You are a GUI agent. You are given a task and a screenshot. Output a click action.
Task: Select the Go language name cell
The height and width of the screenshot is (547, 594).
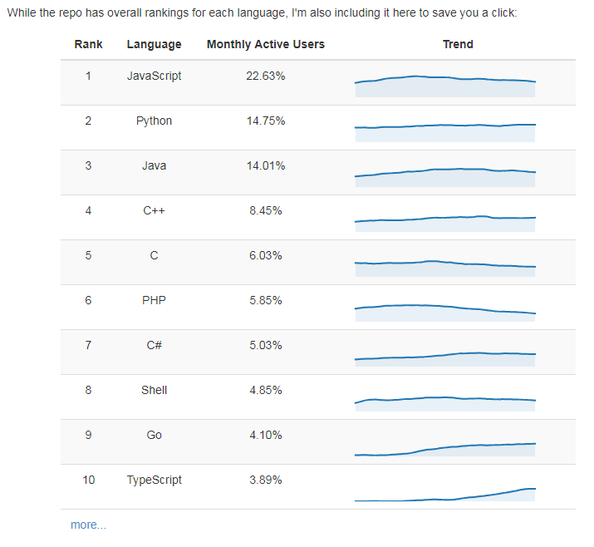point(155,435)
